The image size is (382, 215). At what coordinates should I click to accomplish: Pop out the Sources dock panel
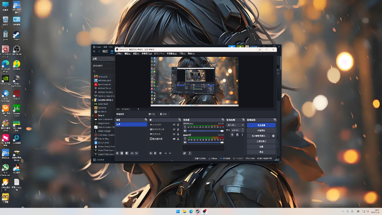tap(180, 120)
